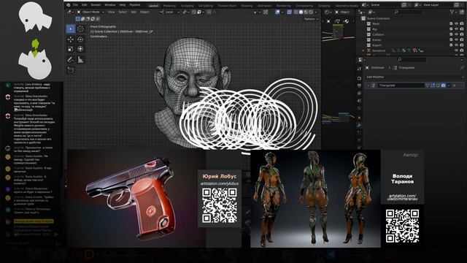Activate the Scale tool
Screen dimensions: 467x263
click(71, 49)
